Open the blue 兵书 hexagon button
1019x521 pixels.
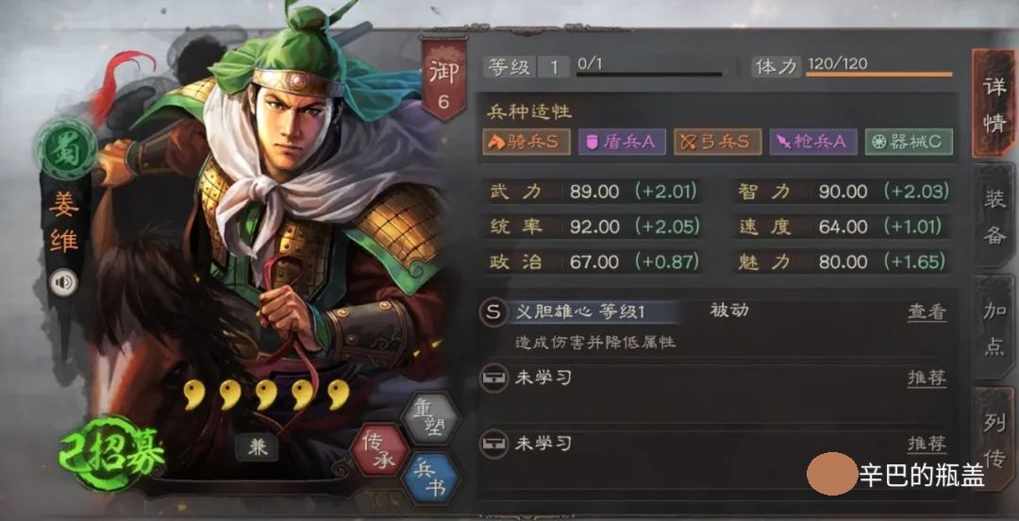430,479
